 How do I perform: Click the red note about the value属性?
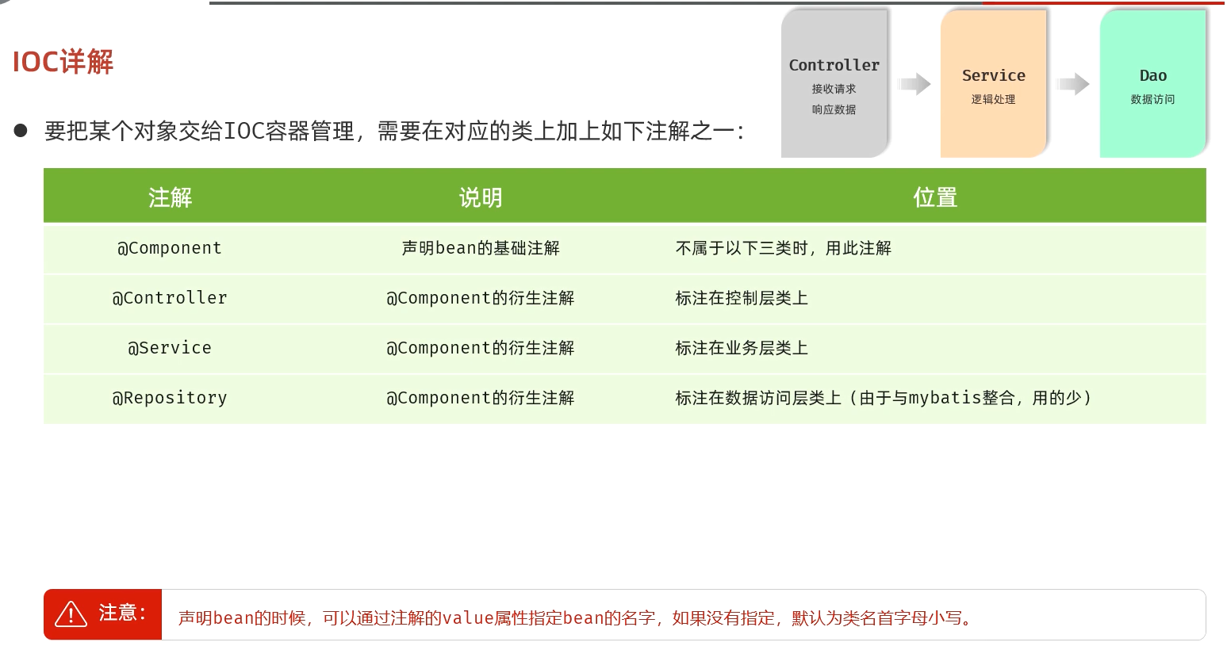tap(576, 618)
